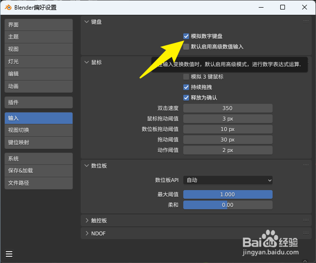Screen dimensions: 316x263
Task: Select the 输入 preferences tab
Action: 39,118
